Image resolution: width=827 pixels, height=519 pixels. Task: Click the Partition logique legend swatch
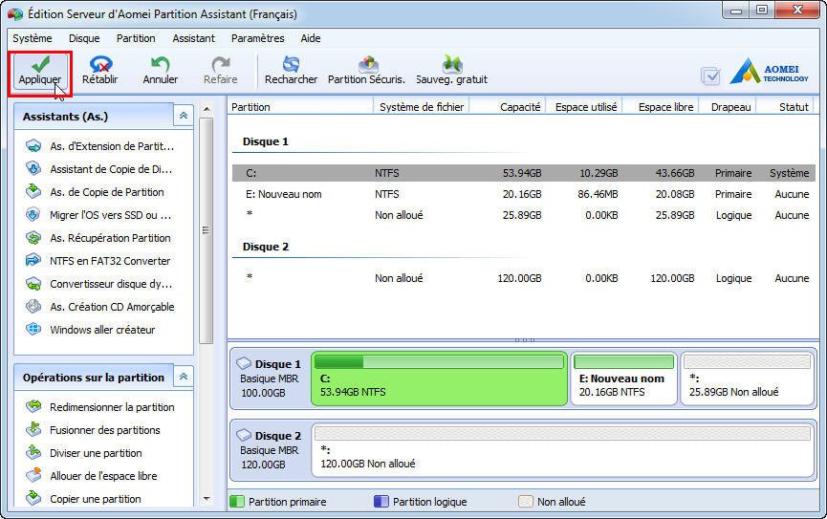pos(381,501)
